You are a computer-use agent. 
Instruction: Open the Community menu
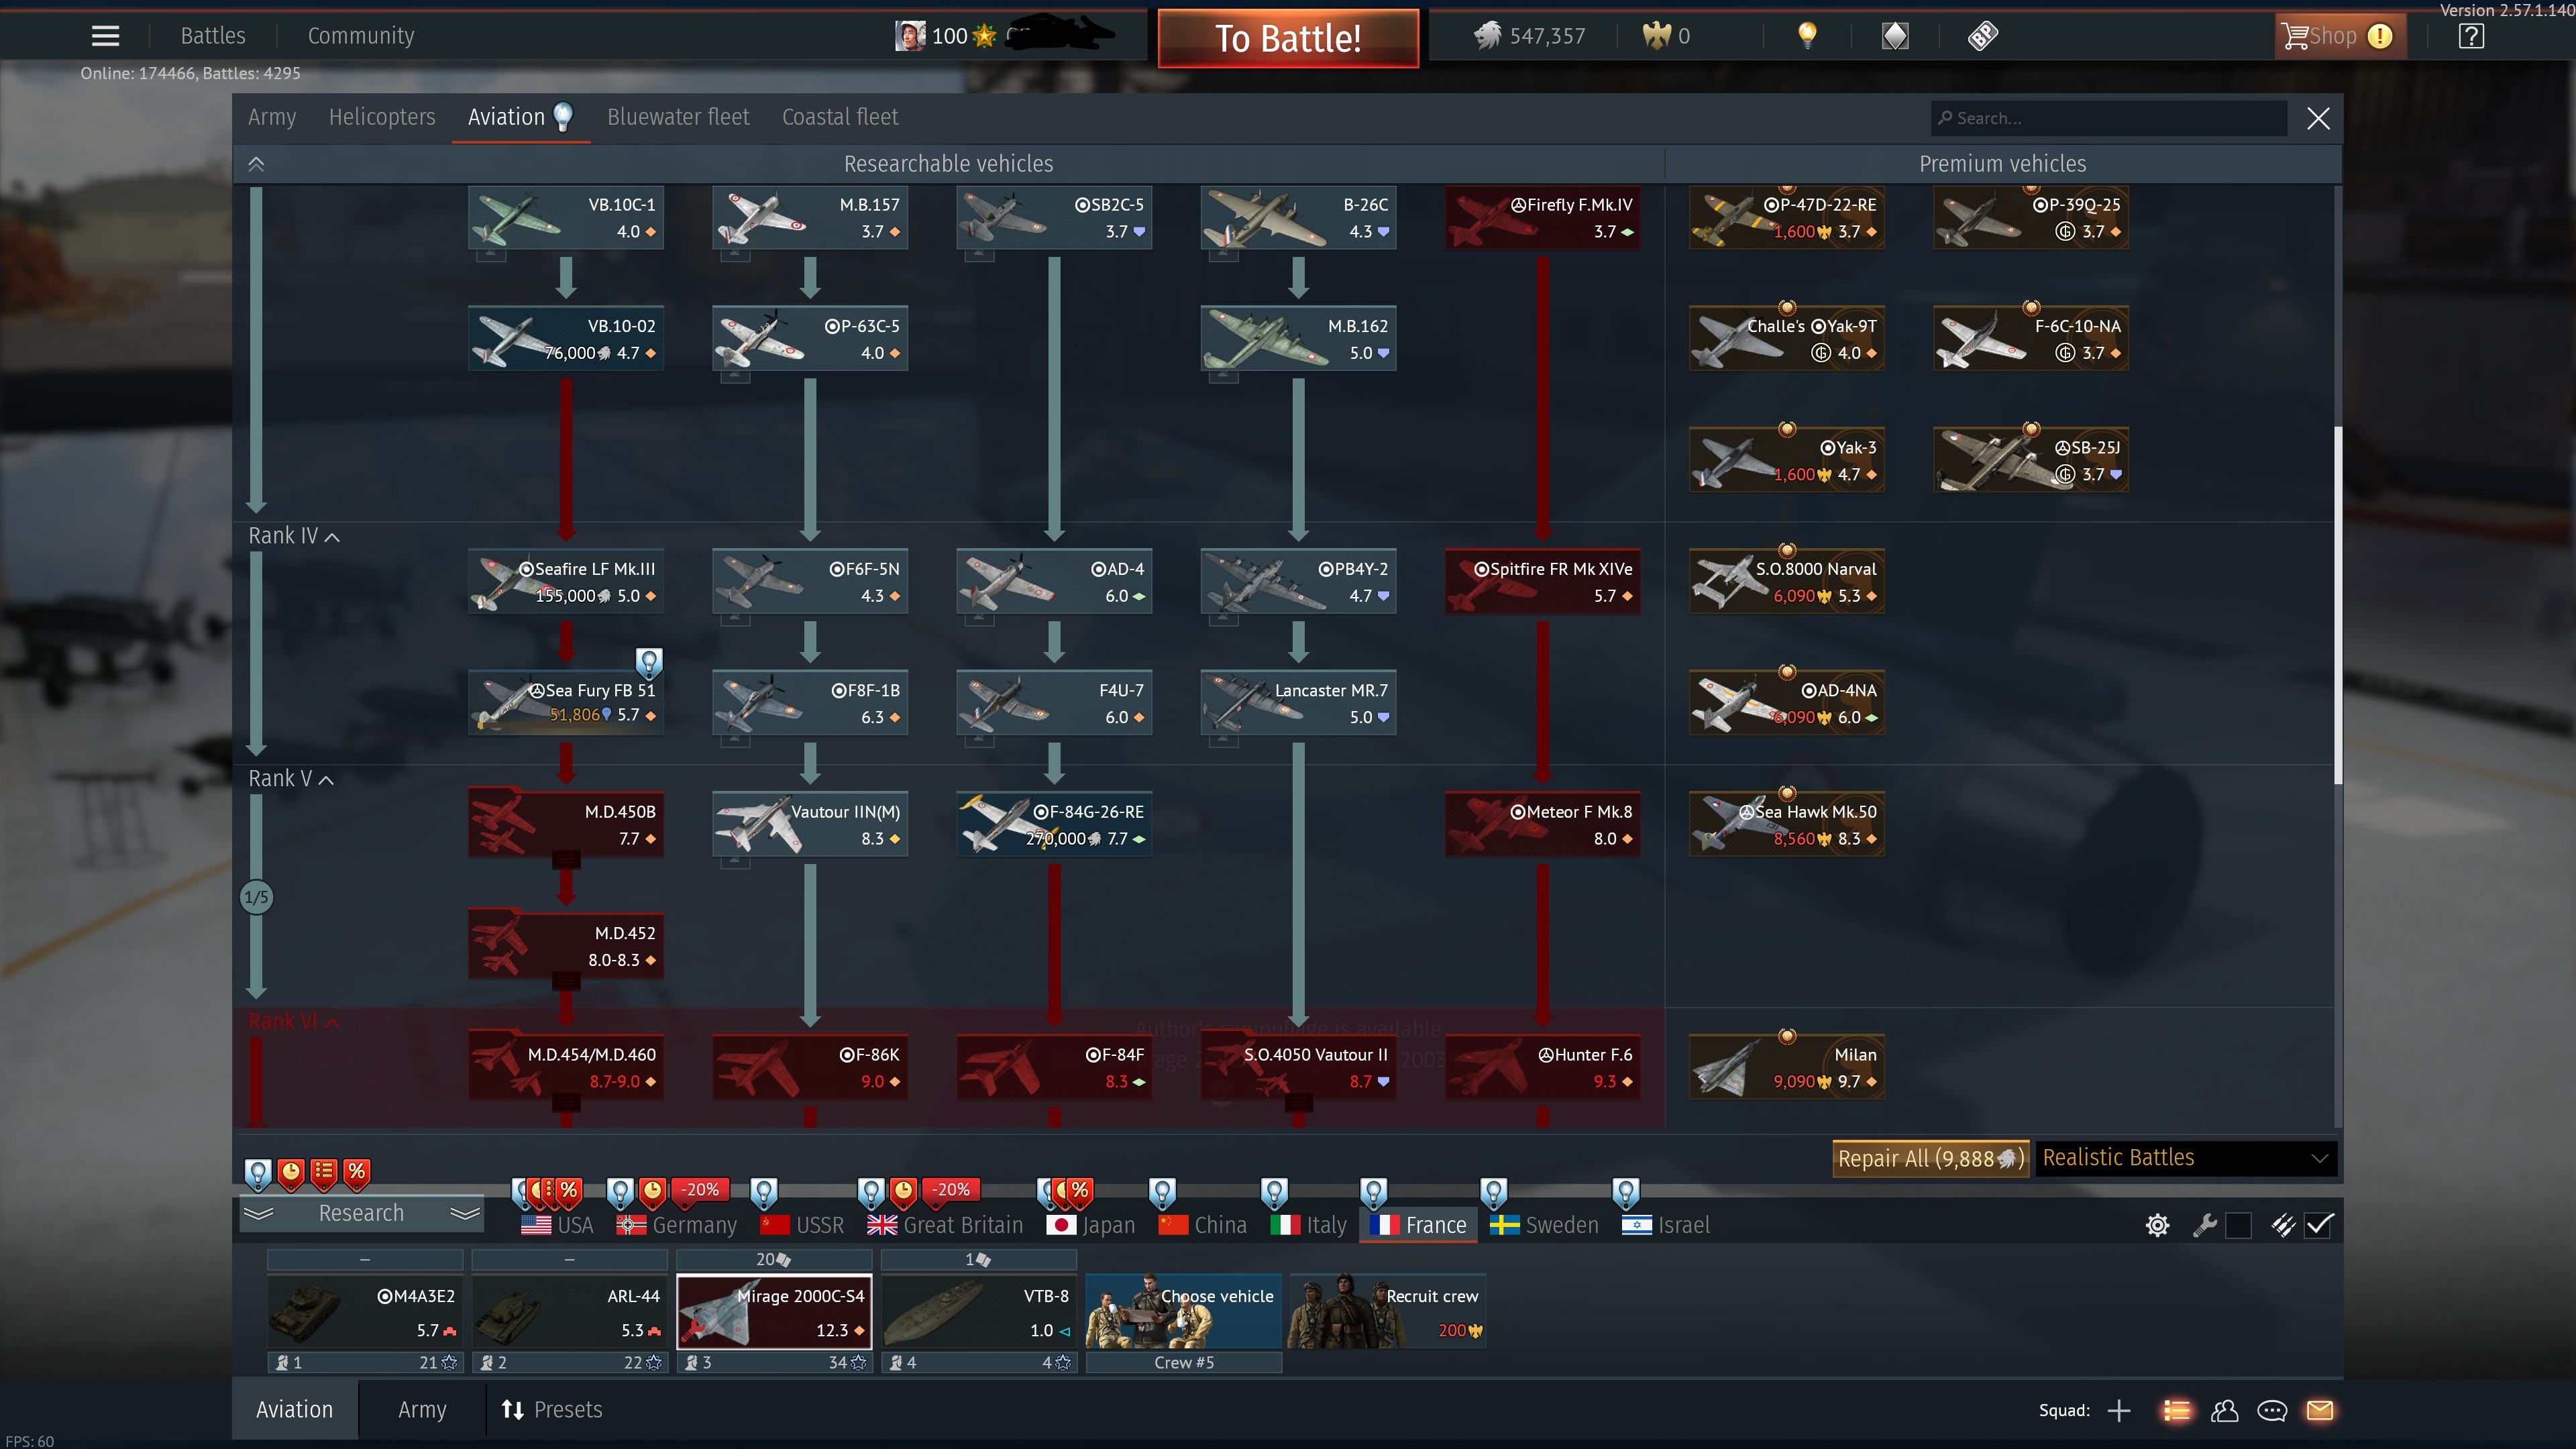click(361, 36)
